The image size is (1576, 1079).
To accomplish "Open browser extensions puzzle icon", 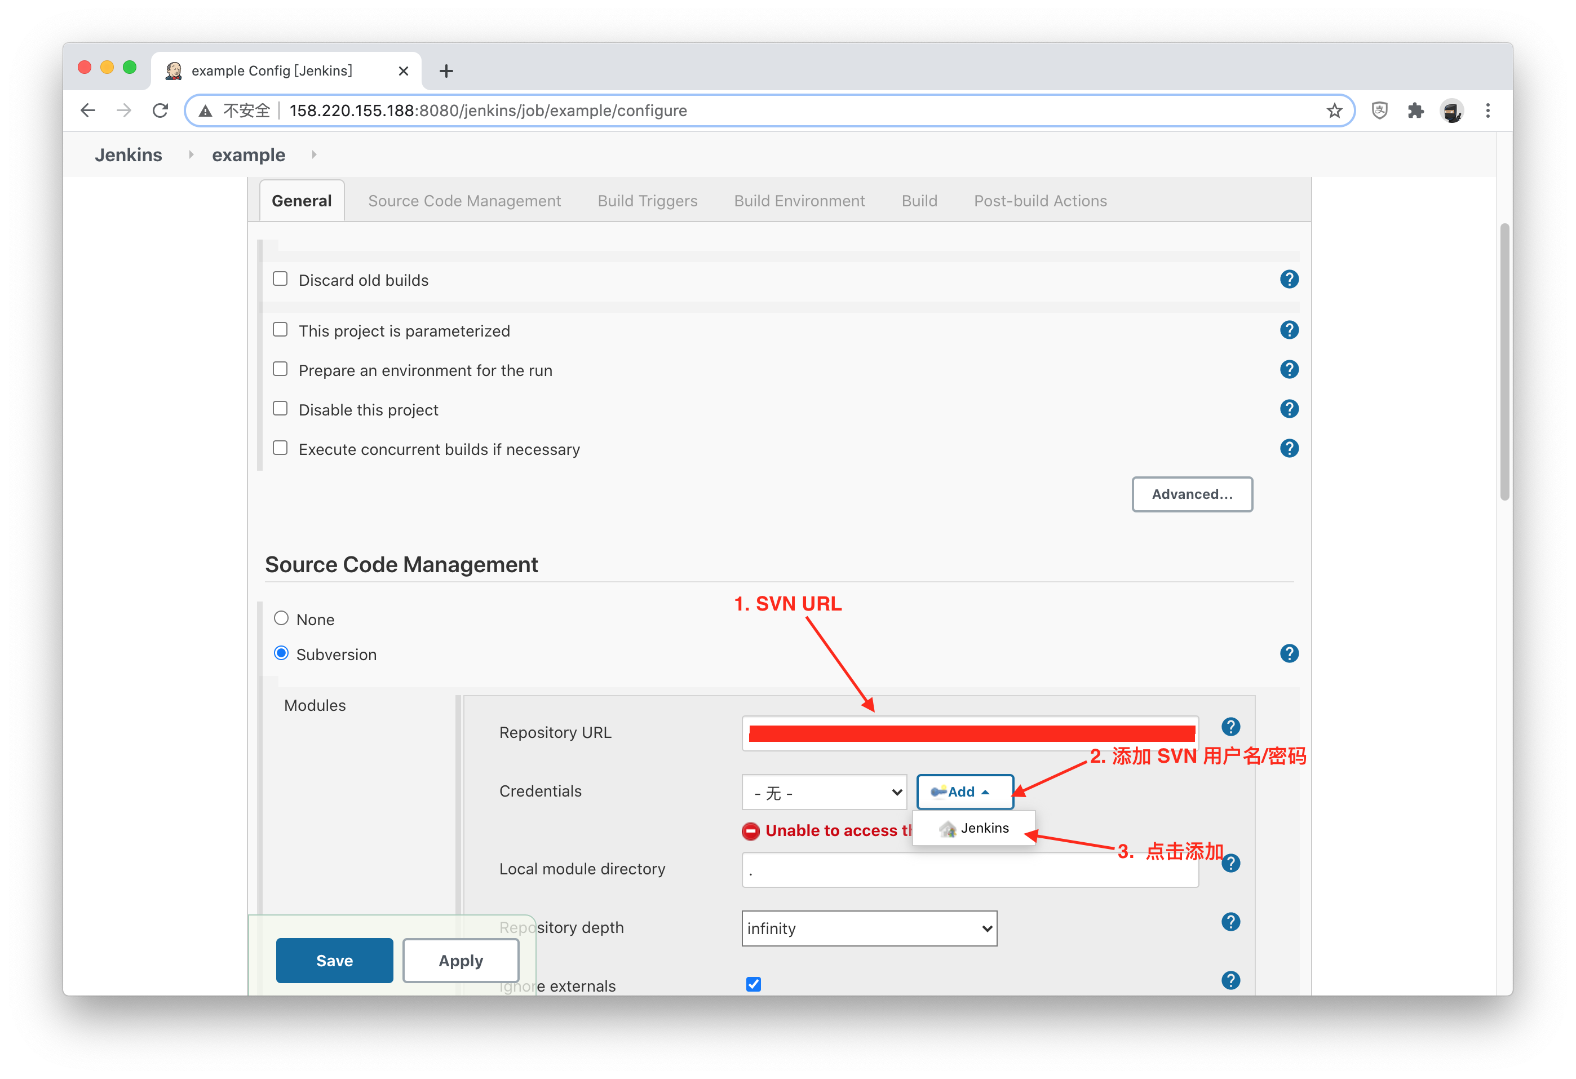I will pos(1415,110).
